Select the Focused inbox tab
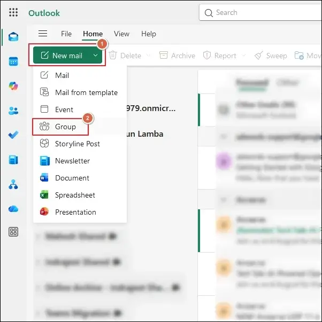 pos(252,83)
